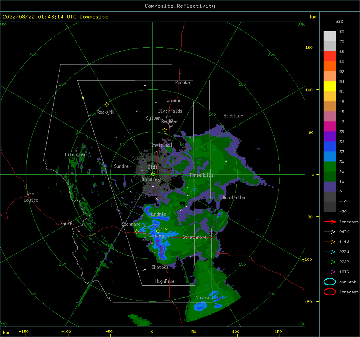Click the Vulcan city label
This screenshot has height=337, width=360.
203,298
